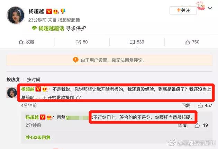Open the post author's profile avatar
The height and width of the screenshot is (149, 218).
[x=16, y=15]
